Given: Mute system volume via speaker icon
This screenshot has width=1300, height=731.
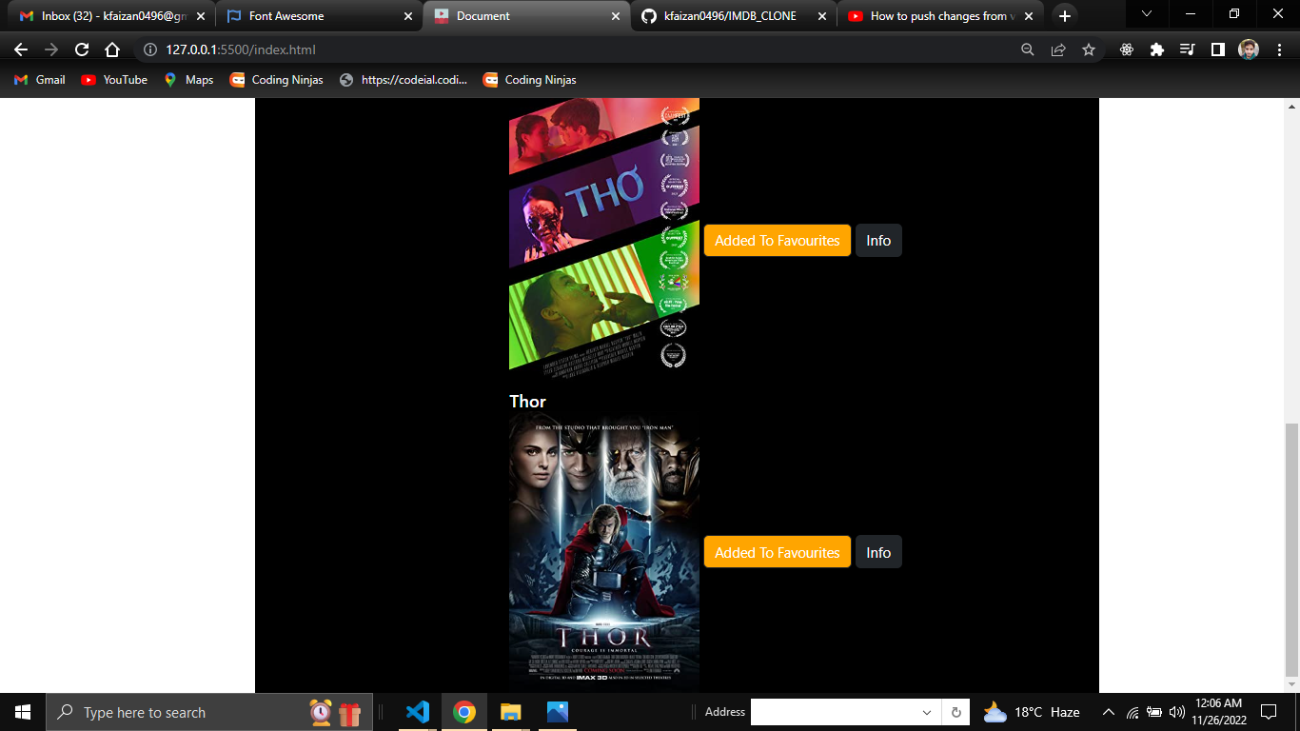Looking at the screenshot, I should (1174, 711).
